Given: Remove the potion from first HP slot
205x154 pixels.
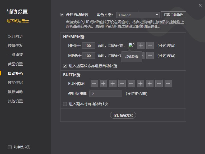Looking at the screenshot, I should tap(134, 43).
